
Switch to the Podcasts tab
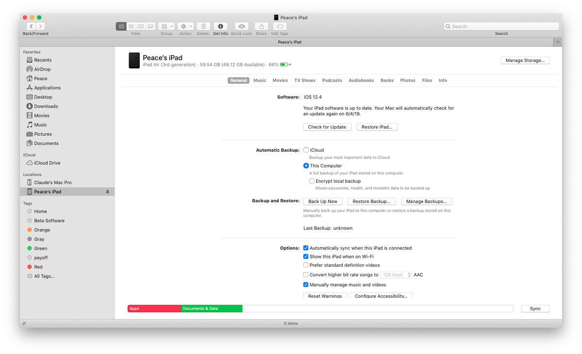pyautogui.click(x=332, y=80)
